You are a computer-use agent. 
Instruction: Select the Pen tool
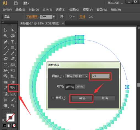[x=6, y=42]
